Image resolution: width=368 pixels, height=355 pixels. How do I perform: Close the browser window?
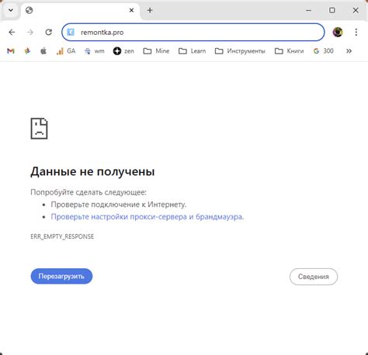(x=356, y=10)
